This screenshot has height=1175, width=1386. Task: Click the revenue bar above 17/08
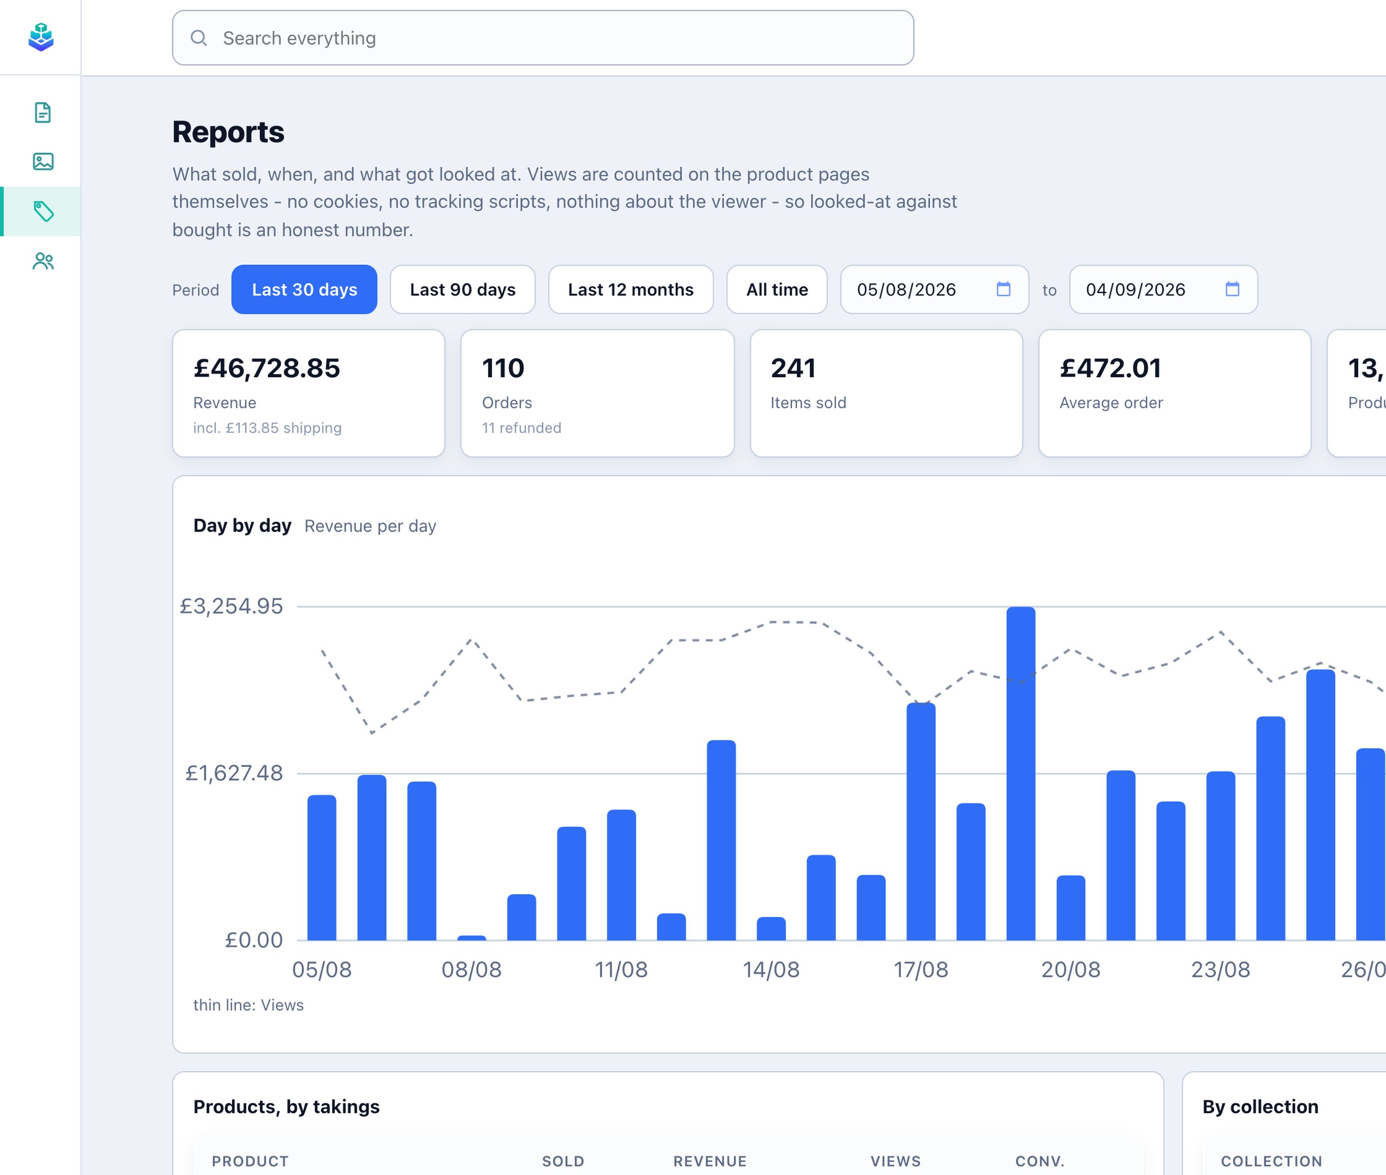921,821
